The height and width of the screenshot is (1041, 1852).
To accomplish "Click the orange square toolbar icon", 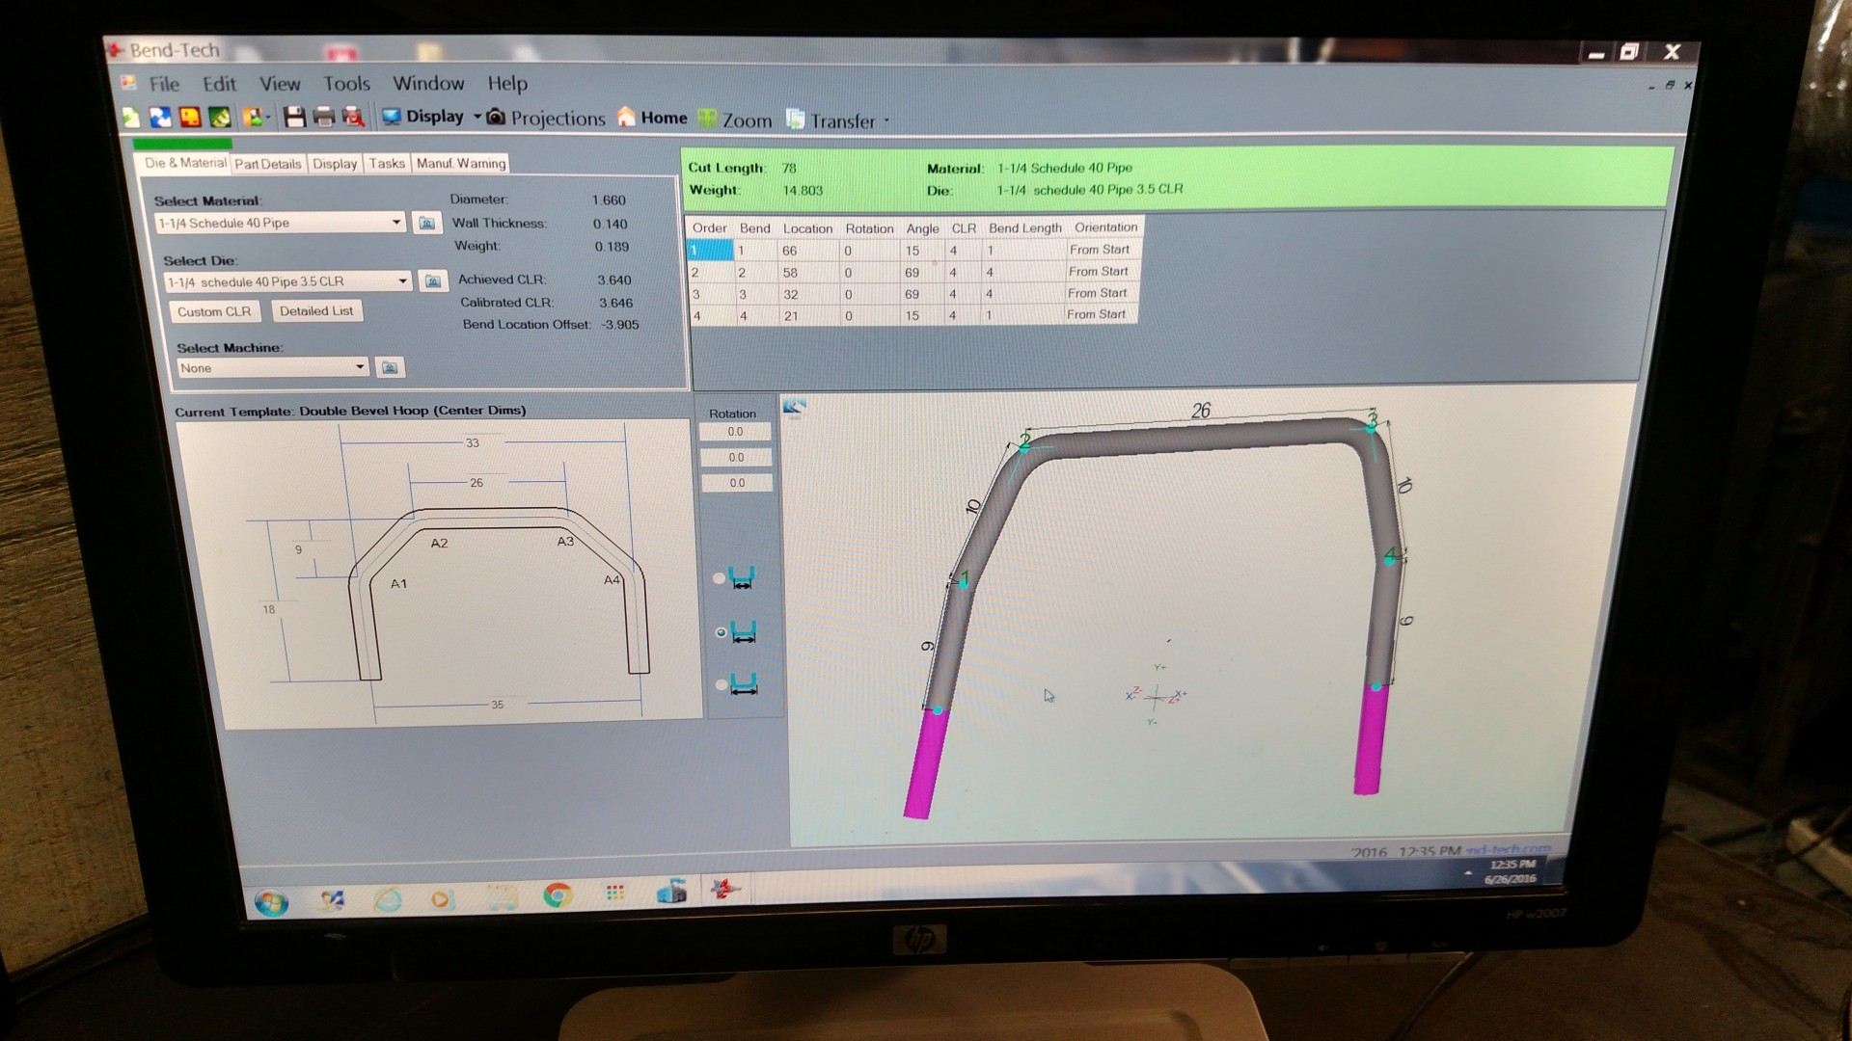I will [190, 118].
